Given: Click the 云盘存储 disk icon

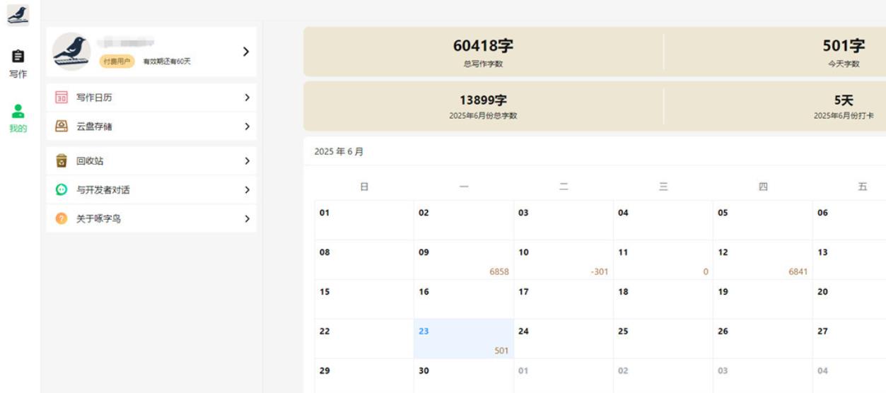Looking at the screenshot, I should [x=62, y=127].
